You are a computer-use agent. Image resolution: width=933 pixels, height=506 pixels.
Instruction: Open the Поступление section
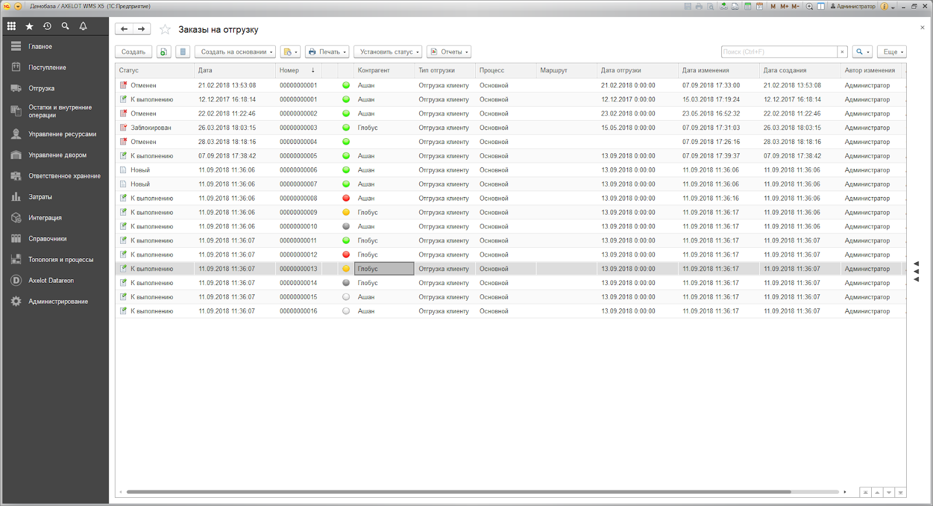[x=55, y=68]
